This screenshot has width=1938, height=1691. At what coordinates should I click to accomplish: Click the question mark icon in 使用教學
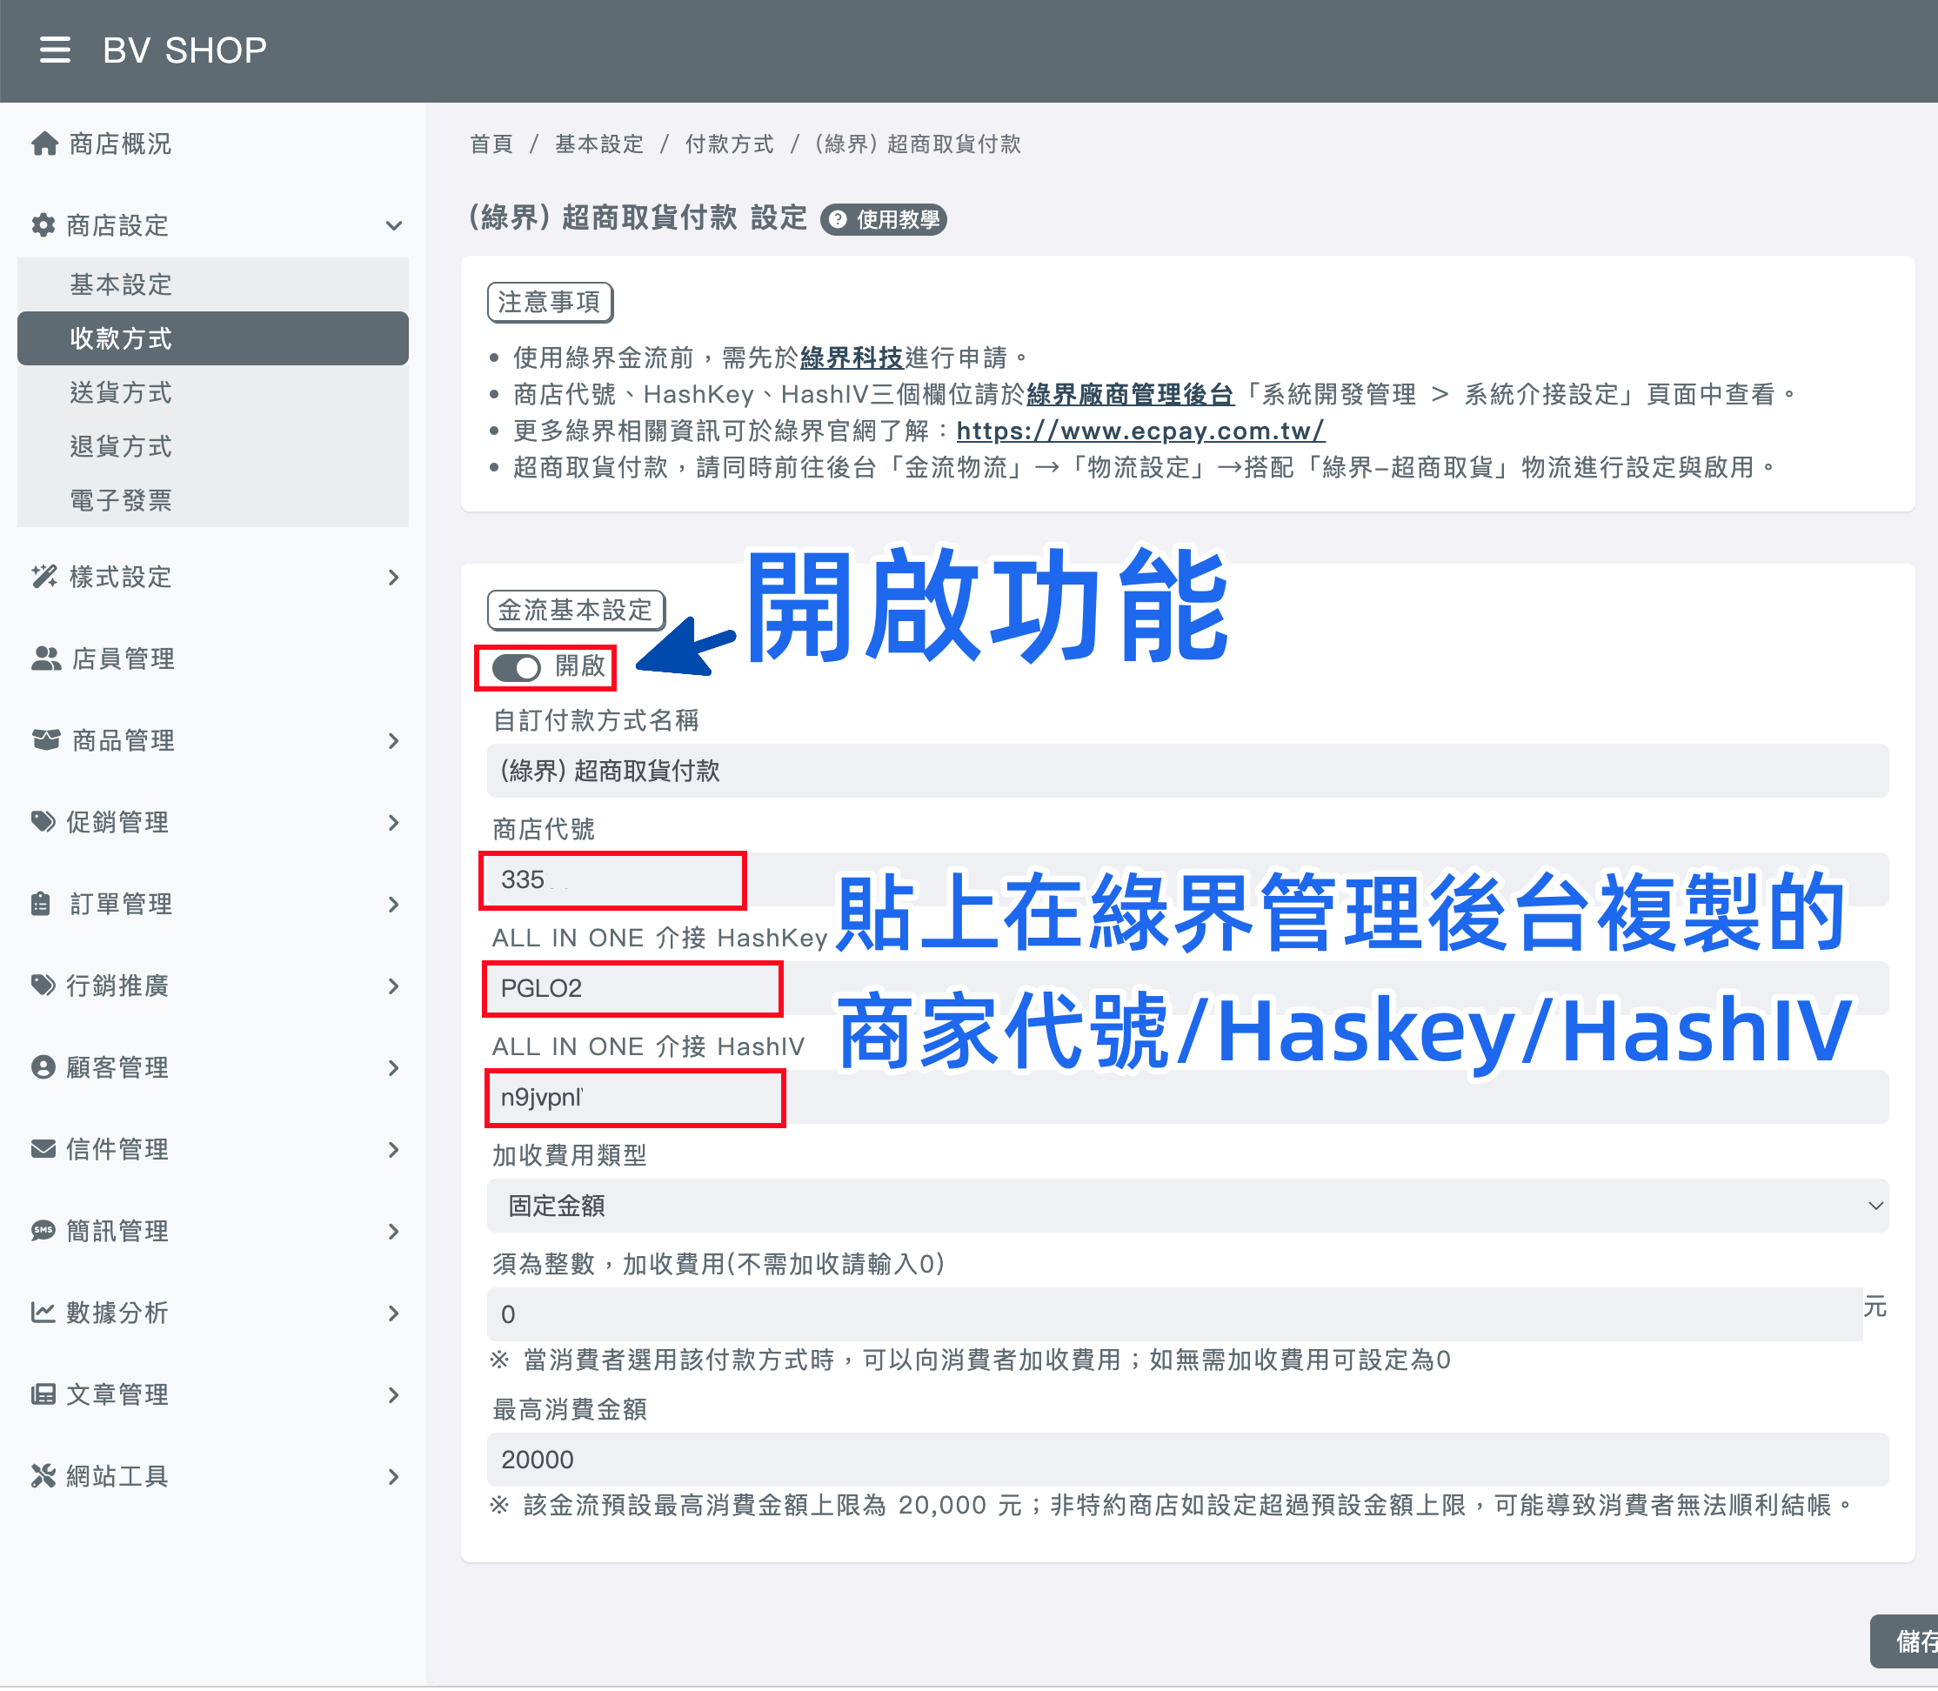[x=838, y=220]
